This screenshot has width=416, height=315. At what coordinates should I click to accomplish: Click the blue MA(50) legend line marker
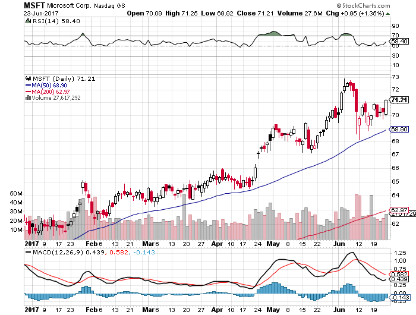pos(27,84)
